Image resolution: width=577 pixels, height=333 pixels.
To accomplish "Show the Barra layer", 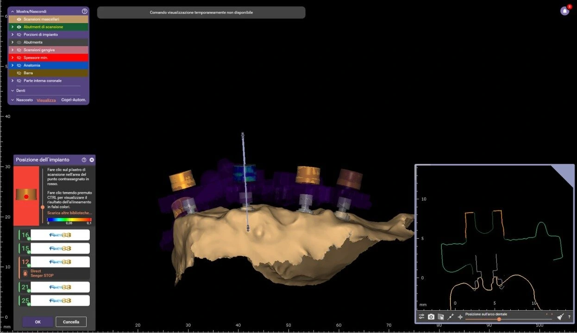I will (19, 73).
